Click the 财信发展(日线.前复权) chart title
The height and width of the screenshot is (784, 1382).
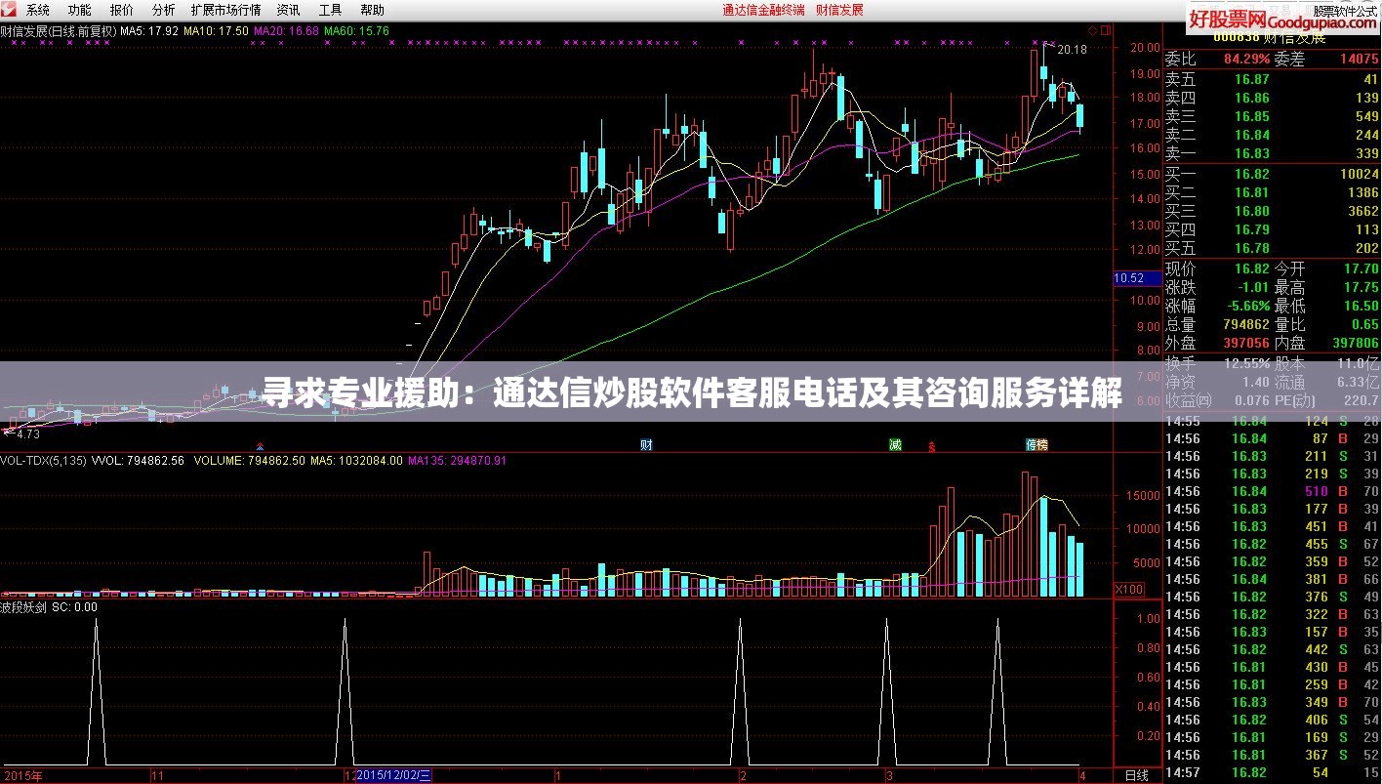58,30
